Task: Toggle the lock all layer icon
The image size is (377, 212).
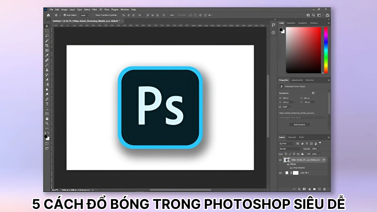Action: pyautogui.click(x=302, y=154)
